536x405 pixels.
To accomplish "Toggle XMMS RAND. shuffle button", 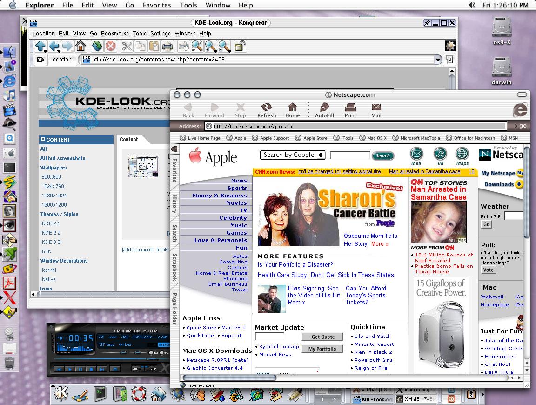I will click(138, 369).
